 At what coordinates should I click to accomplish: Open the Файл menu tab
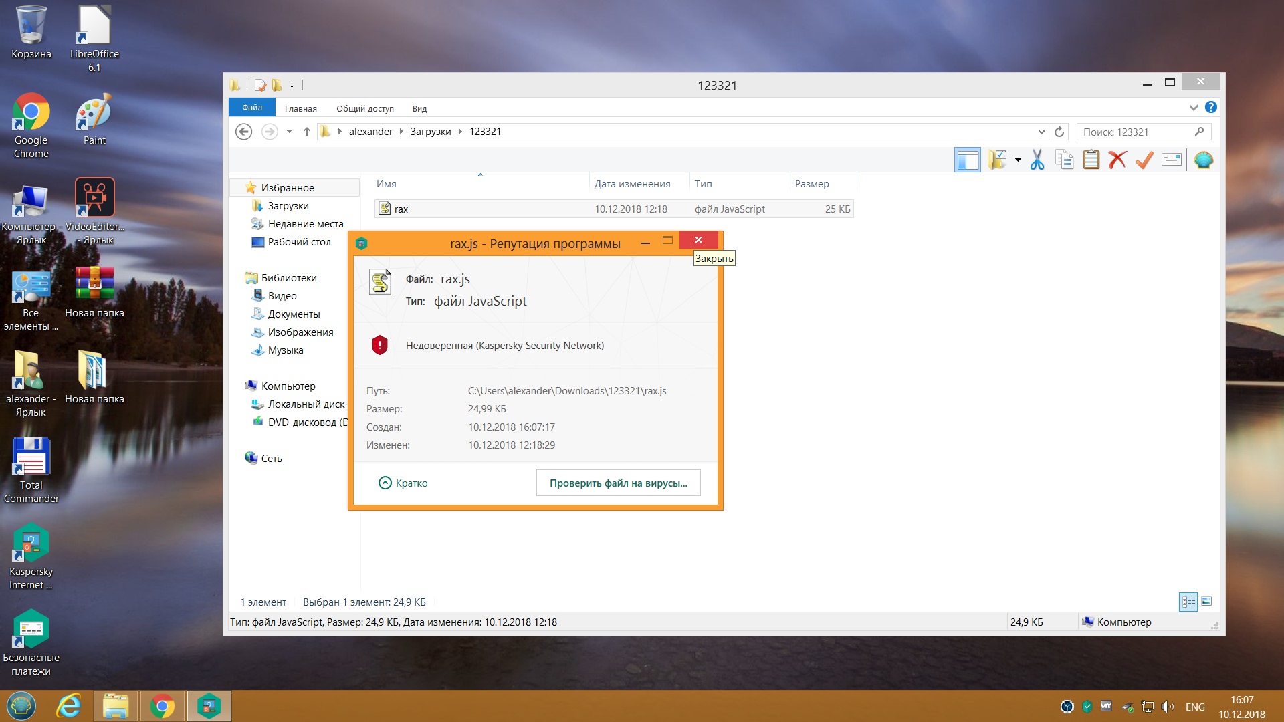click(252, 108)
